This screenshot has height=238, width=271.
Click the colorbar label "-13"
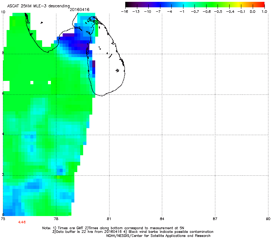tap(136, 12)
